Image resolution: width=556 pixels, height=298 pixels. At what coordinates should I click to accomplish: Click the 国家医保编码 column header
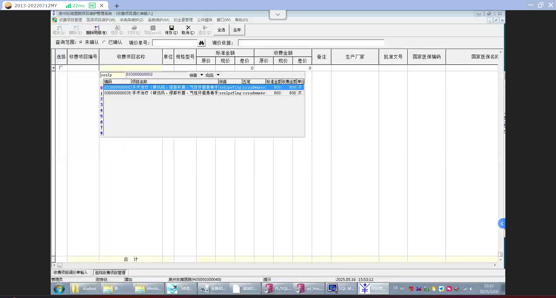427,57
